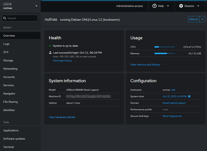Open Terminal from the Tools section

(x=9, y=147)
